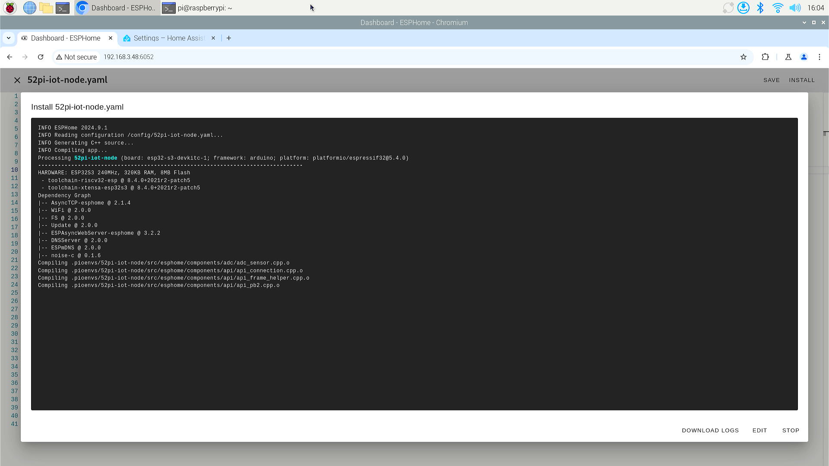Stop the running install with STOP
The image size is (829, 466).
pyautogui.click(x=791, y=430)
